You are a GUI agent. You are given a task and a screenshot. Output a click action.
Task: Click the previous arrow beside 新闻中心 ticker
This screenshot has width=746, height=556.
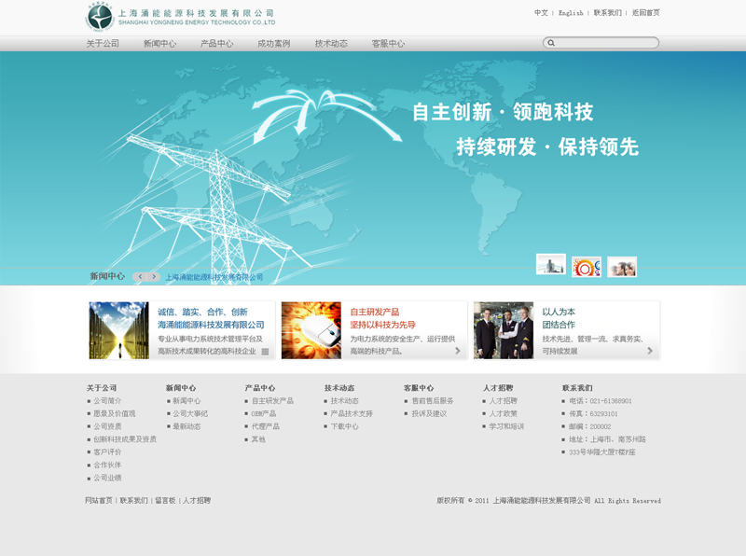[x=140, y=276]
